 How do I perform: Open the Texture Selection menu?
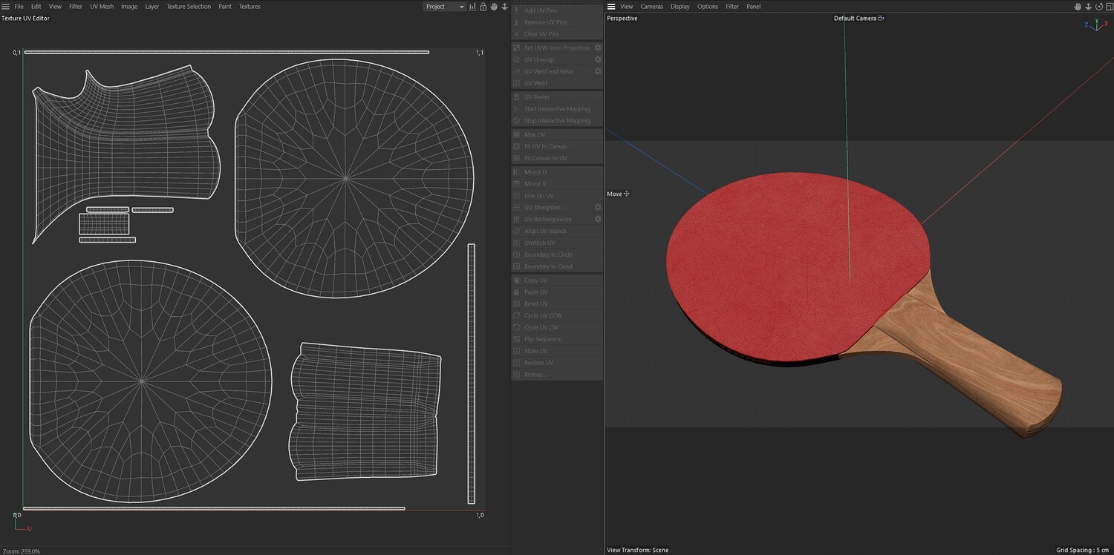point(189,7)
